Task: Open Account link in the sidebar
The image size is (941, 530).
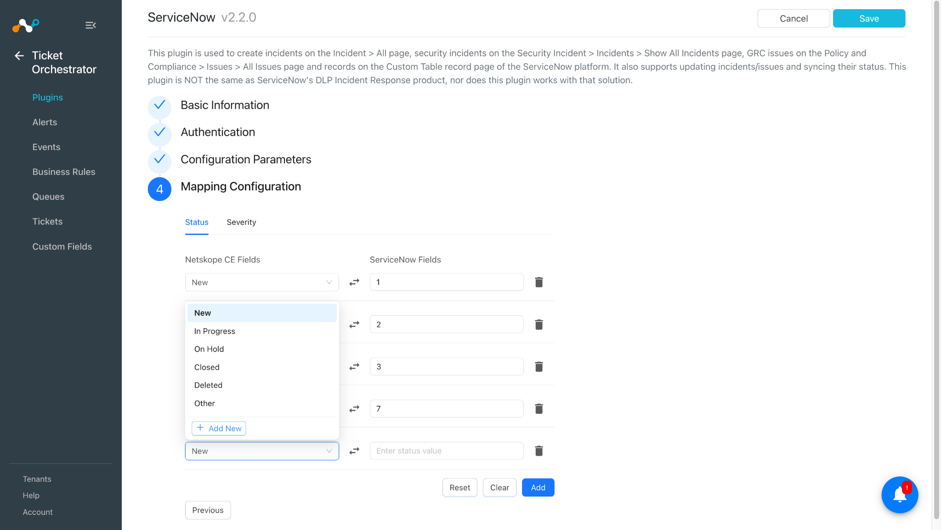Action: coord(38,512)
